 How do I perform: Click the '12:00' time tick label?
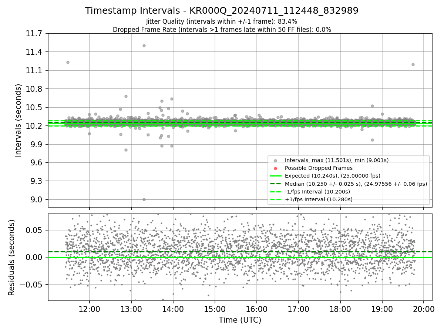[x=90, y=308]
